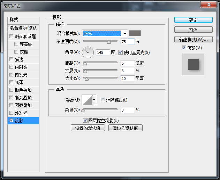The image size is (220, 180).
Task: Select the 斜面和浮雕 list entry
Action: click(x=23, y=36)
